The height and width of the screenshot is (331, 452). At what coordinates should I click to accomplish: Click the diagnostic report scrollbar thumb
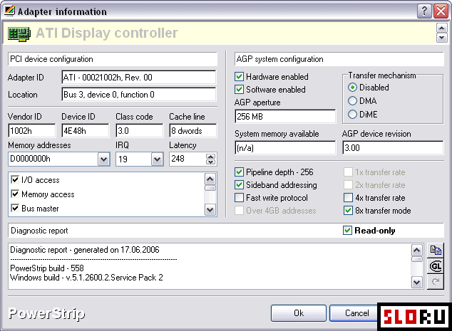416,259
